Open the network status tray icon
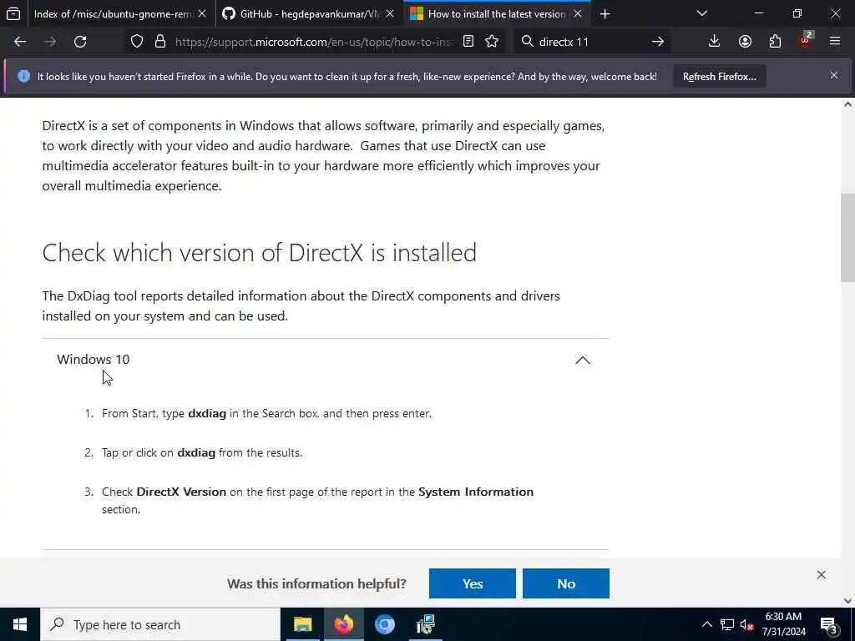 [x=727, y=624]
